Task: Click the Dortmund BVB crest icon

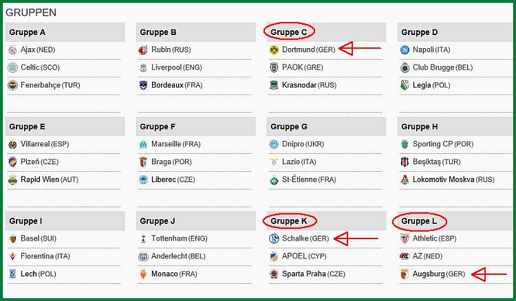Action: click(x=274, y=50)
